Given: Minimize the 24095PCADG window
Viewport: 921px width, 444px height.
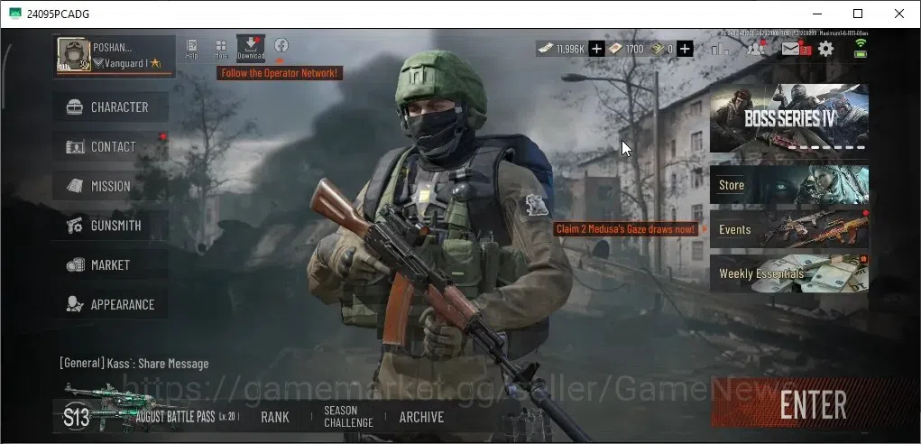Looking at the screenshot, I should coord(816,14).
